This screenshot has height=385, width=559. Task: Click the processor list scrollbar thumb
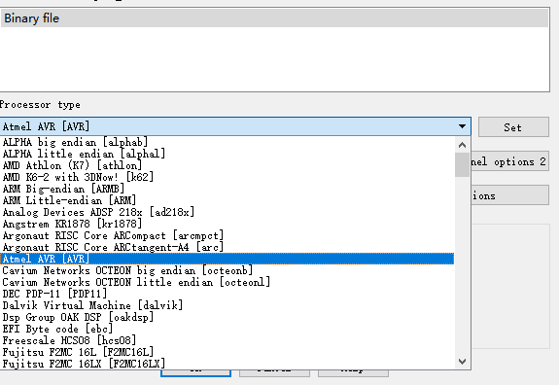(x=463, y=164)
